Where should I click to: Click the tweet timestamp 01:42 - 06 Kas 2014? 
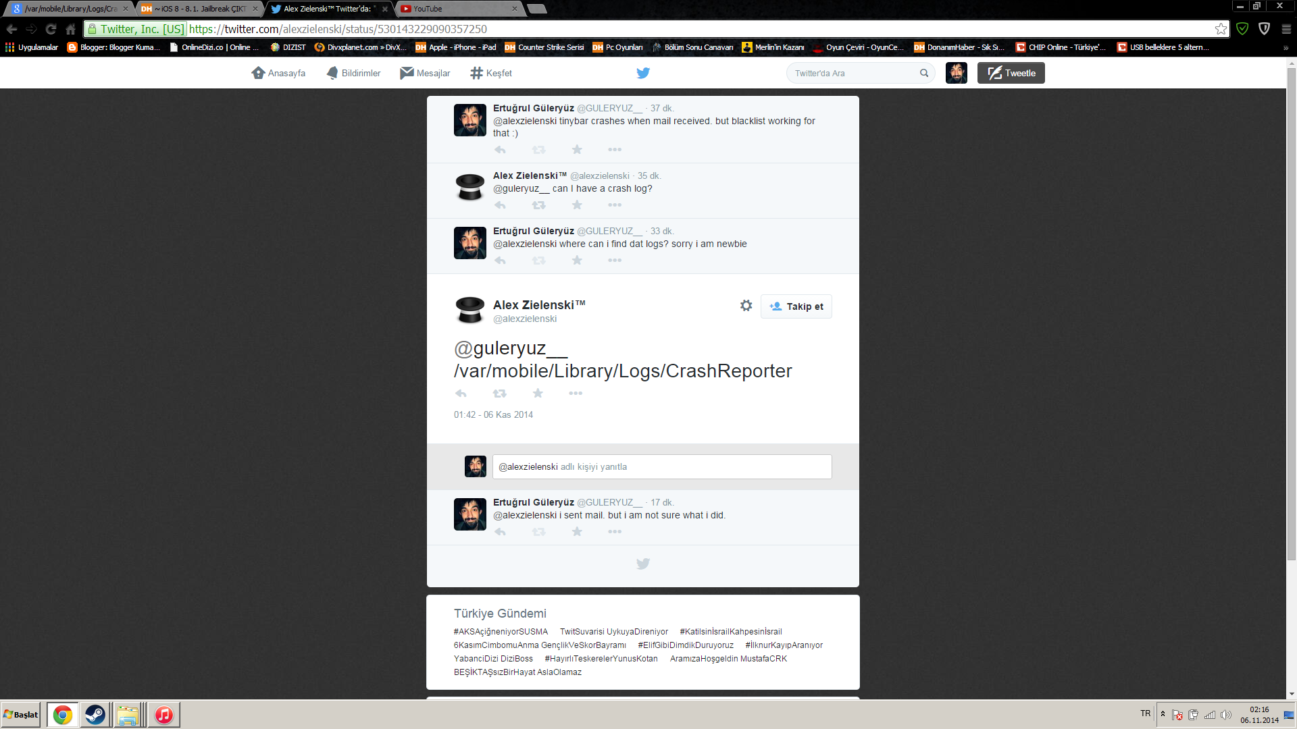pyautogui.click(x=493, y=414)
